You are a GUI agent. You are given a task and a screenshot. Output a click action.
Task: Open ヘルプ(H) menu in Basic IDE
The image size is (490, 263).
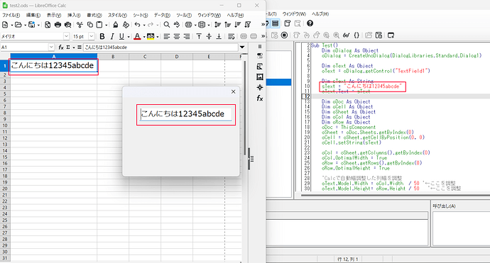pos(320,14)
